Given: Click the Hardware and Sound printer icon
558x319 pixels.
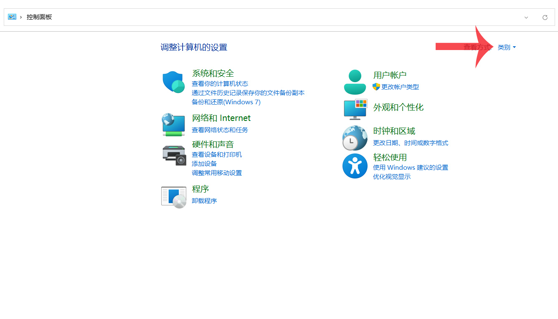Looking at the screenshot, I should [174, 155].
